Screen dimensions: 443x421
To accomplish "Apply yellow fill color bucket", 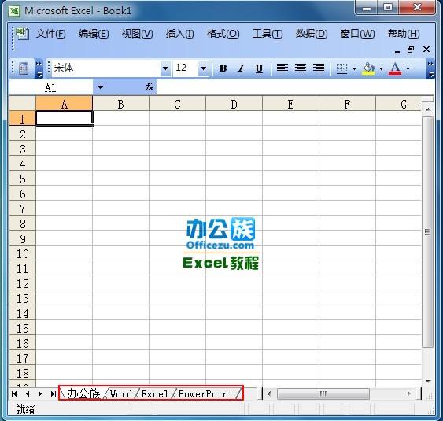I will tap(368, 68).
